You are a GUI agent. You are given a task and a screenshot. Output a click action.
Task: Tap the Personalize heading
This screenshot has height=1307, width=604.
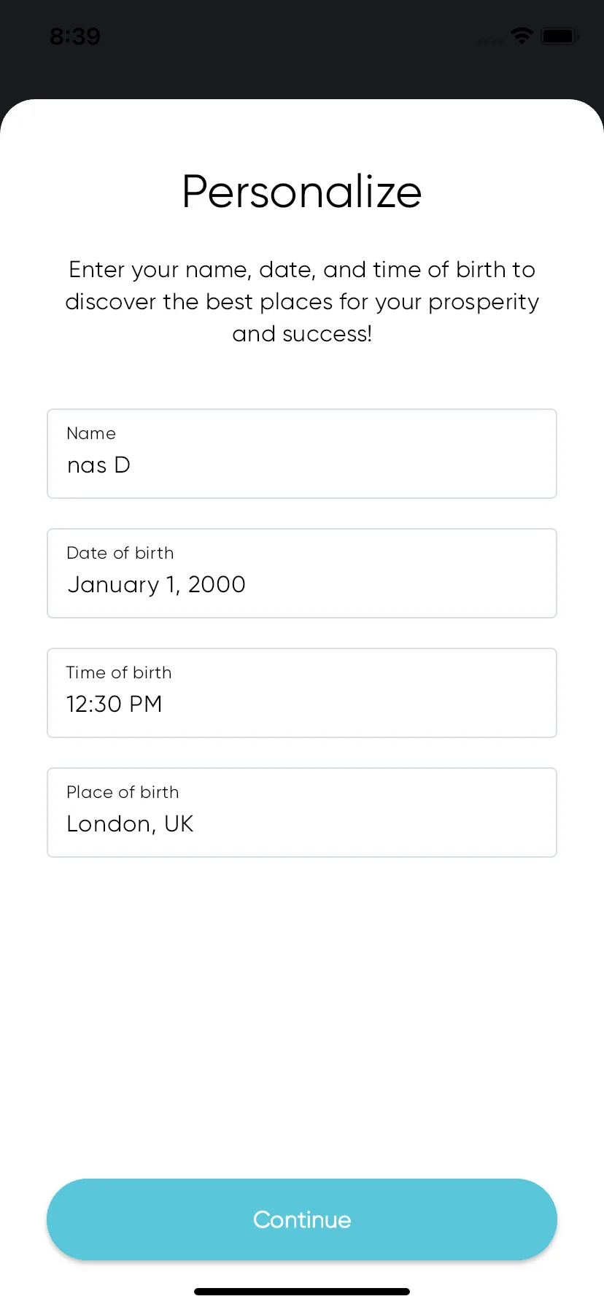[302, 192]
